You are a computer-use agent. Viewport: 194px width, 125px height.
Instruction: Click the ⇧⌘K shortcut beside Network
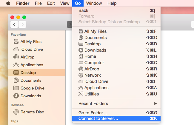click(x=151, y=75)
